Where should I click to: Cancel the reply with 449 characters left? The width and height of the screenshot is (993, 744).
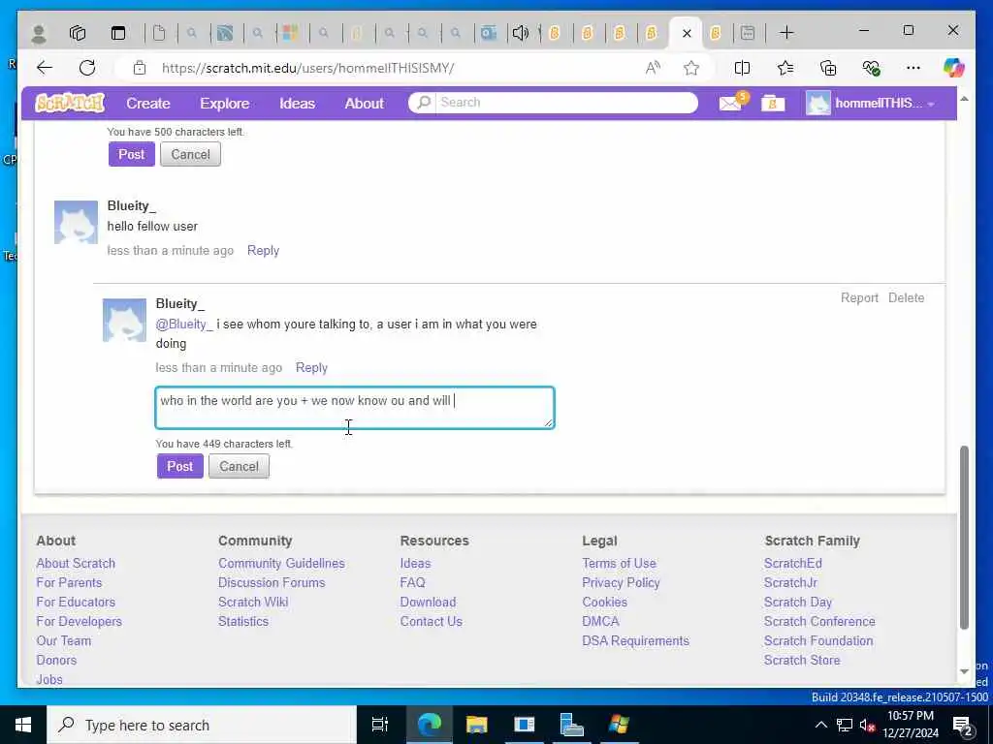point(239,466)
